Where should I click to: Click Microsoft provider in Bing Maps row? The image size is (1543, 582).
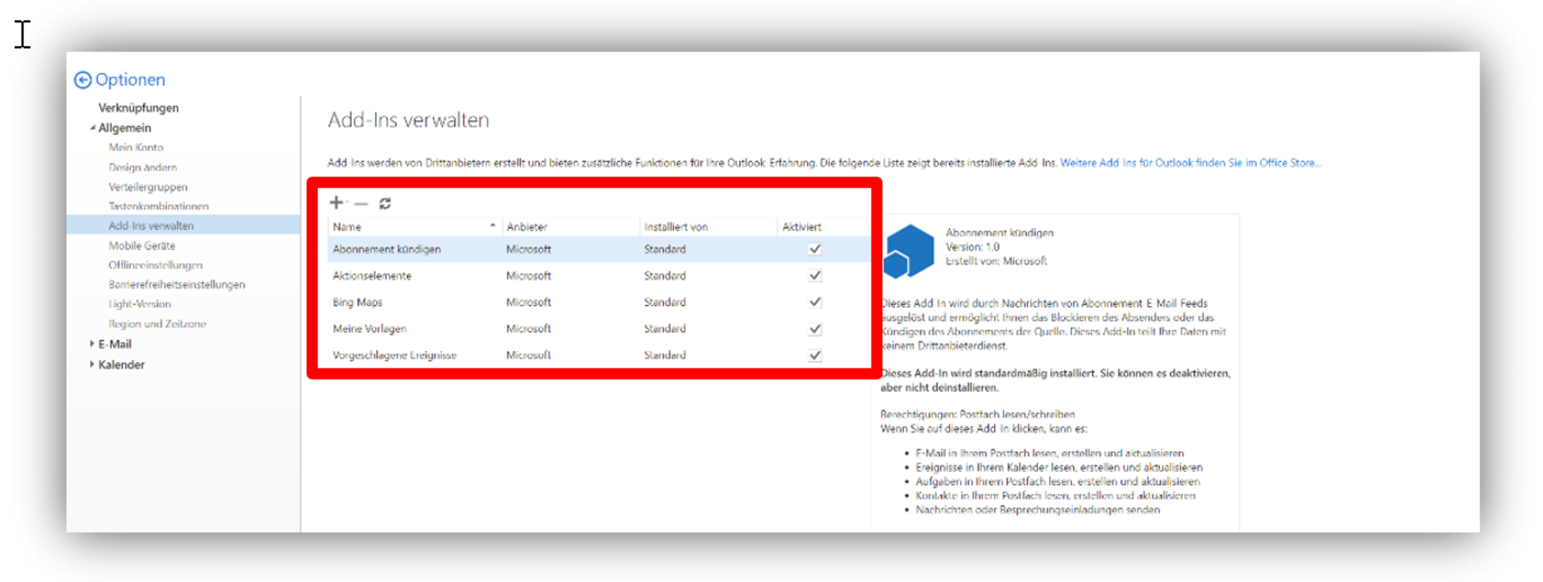point(529,302)
